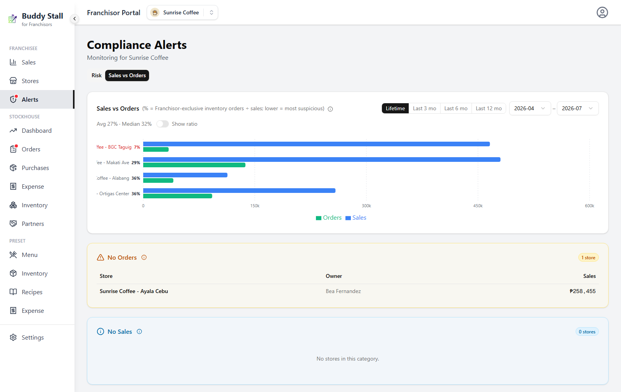Click the Stockhouse Inventory boxes icon
This screenshot has height=392, width=621.
coord(13,205)
